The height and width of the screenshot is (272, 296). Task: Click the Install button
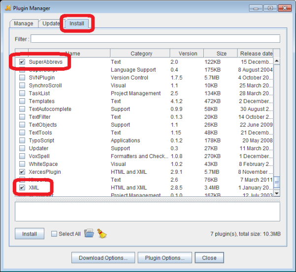30,234
